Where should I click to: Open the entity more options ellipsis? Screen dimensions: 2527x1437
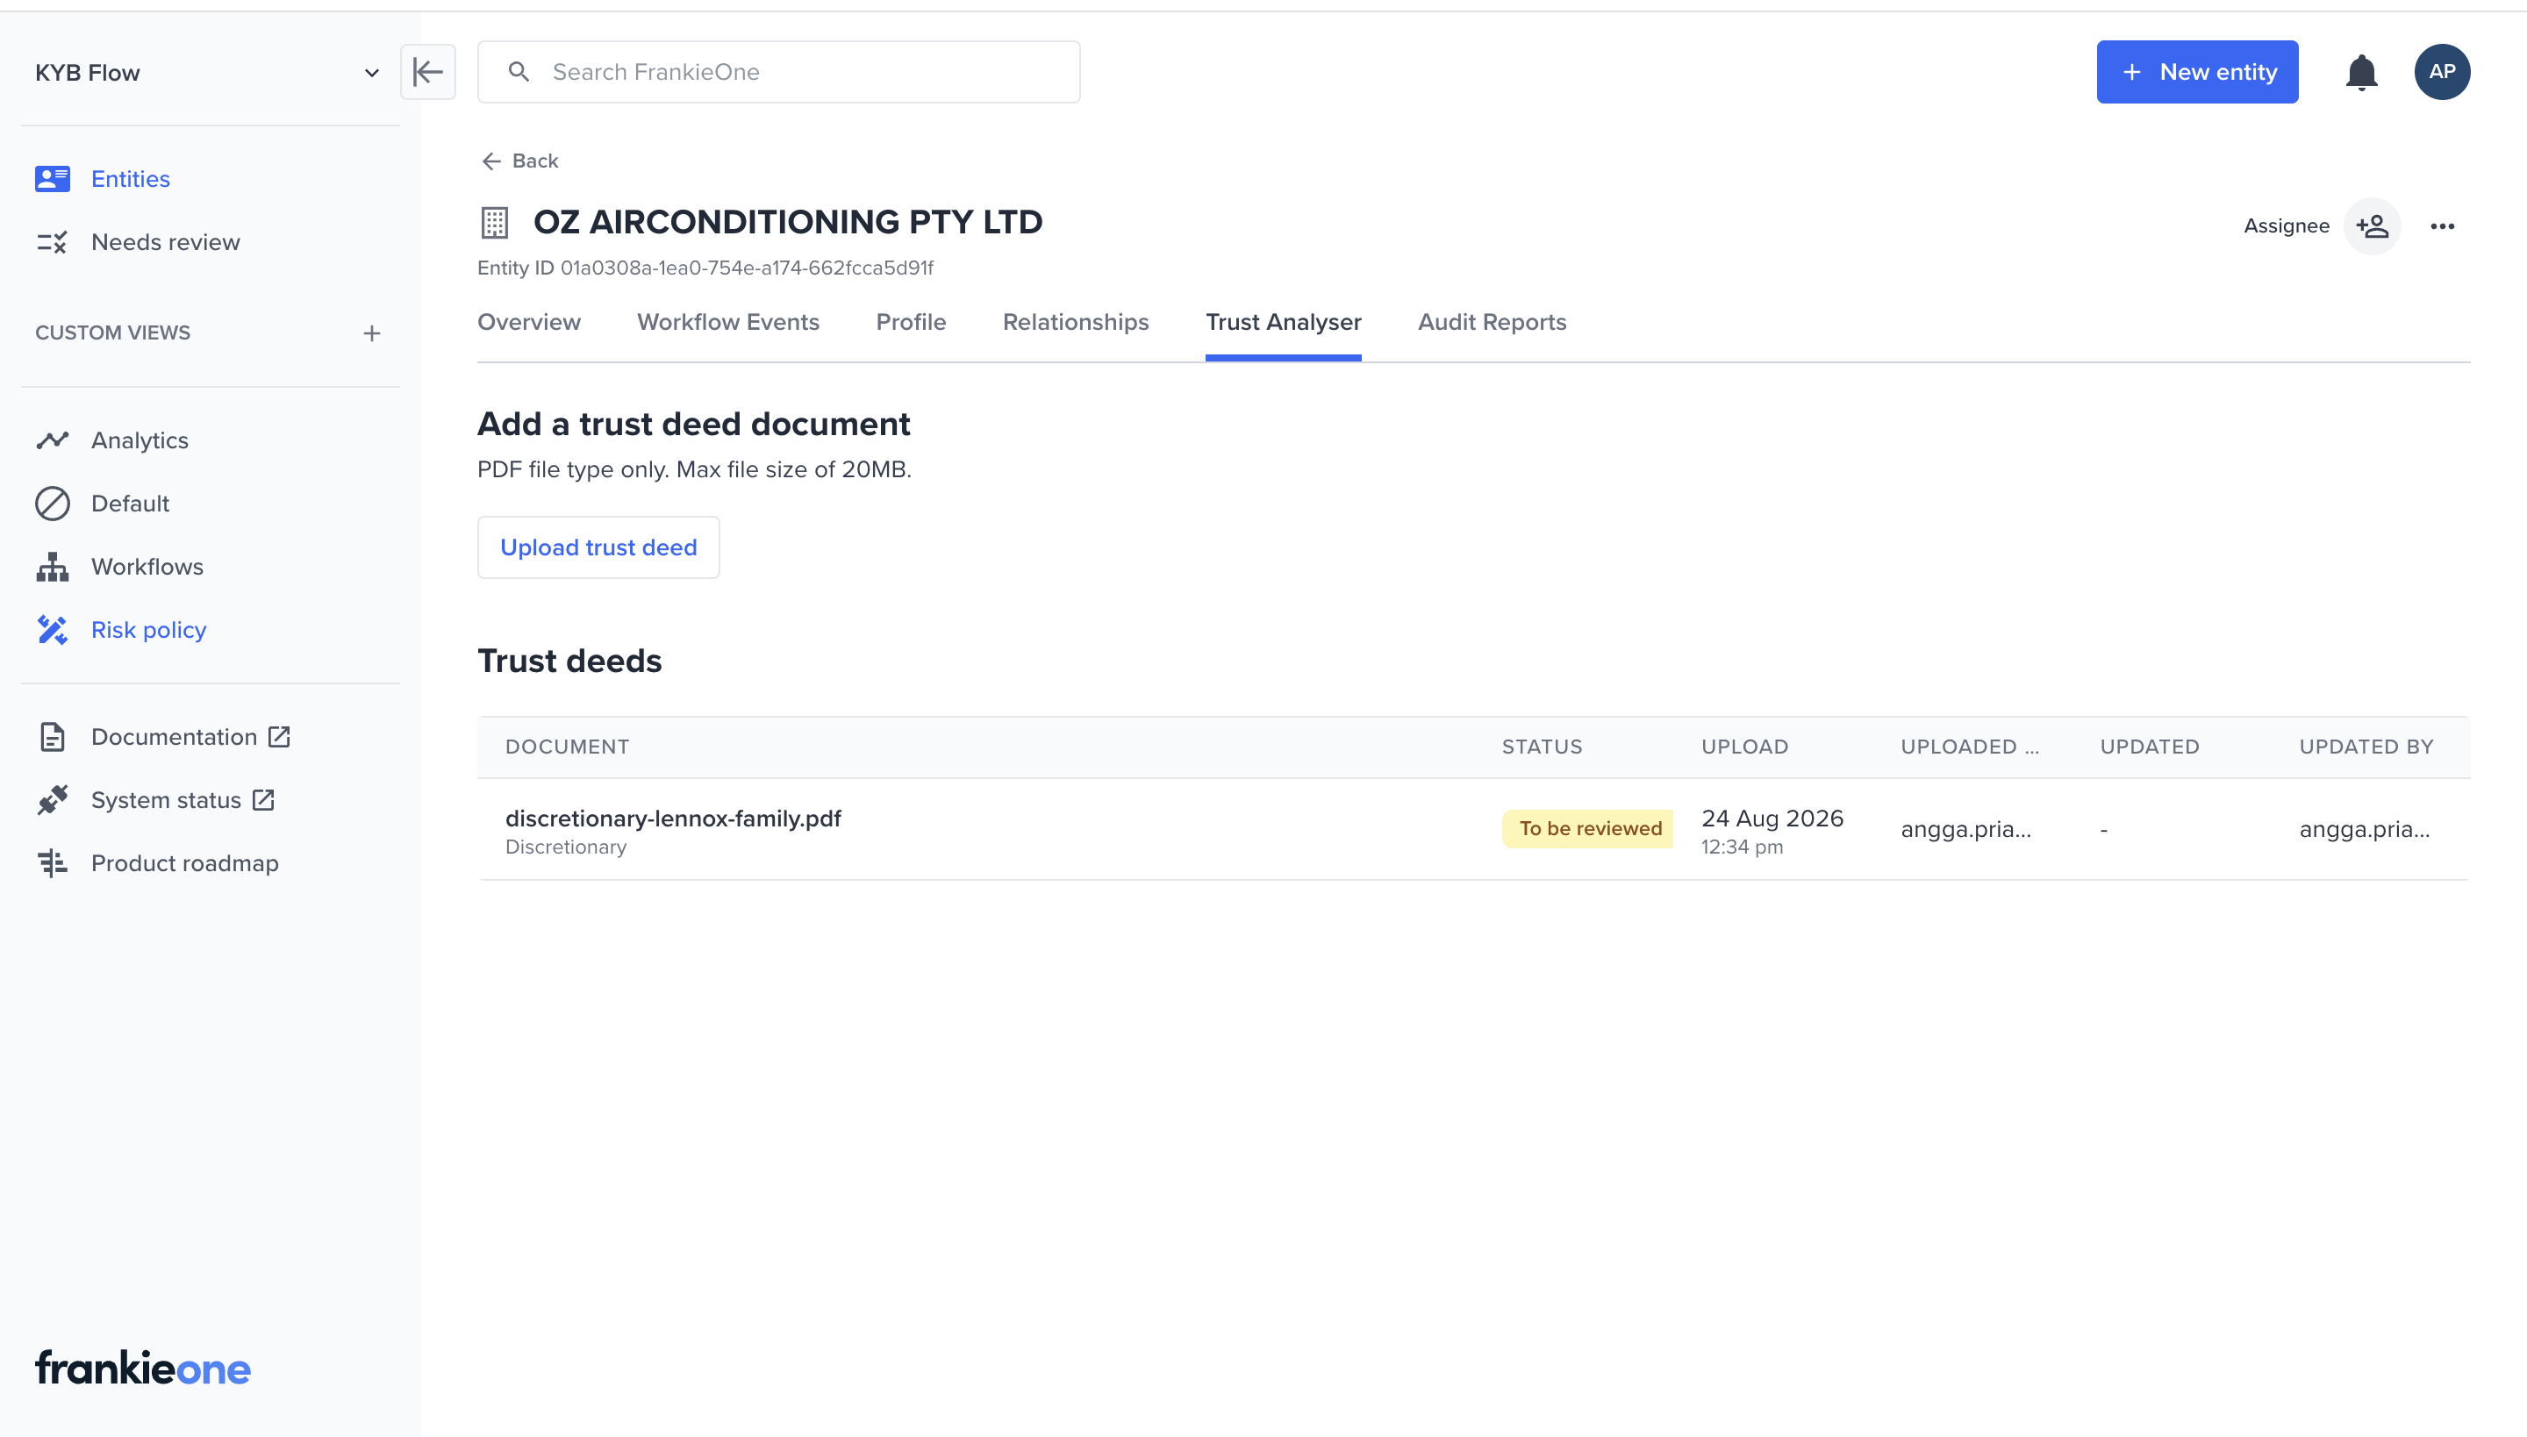(x=2442, y=226)
